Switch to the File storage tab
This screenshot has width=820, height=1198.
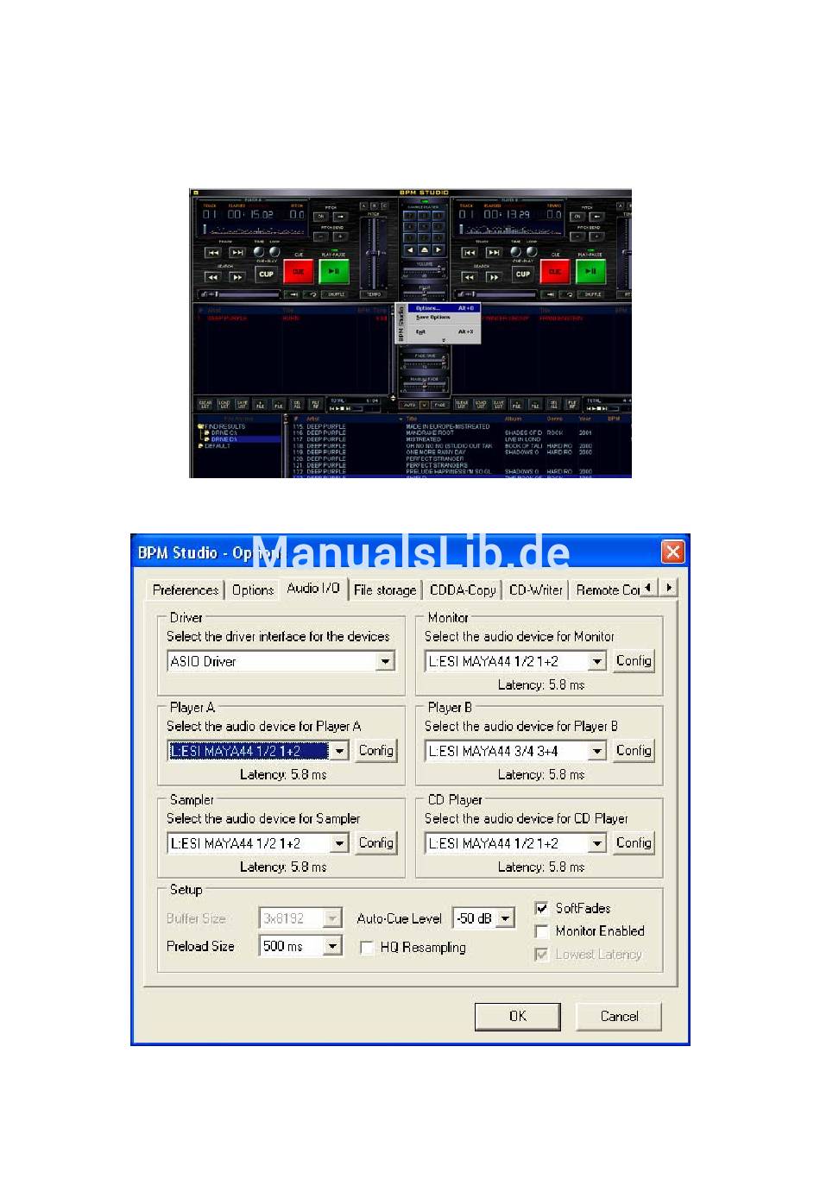[x=385, y=590]
